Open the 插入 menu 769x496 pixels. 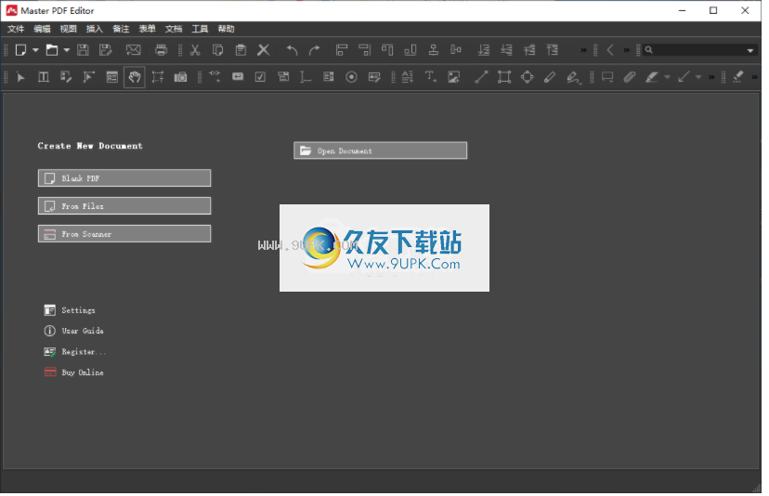[x=95, y=29]
